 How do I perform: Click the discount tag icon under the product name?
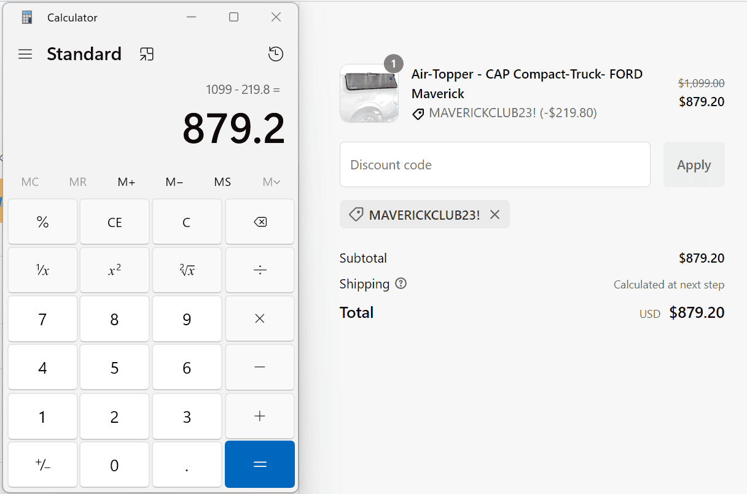[x=418, y=114]
